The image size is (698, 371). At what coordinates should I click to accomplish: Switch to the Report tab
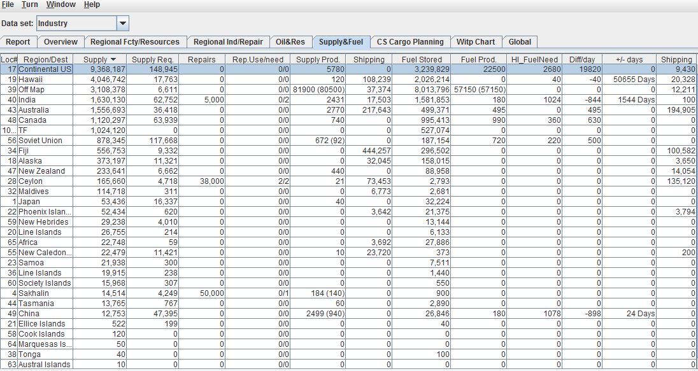coord(18,42)
